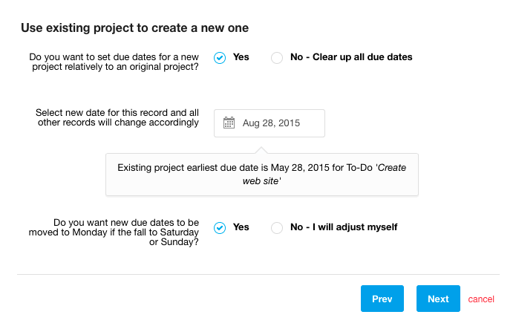Click the bold Yes label beside Monday question
The width and height of the screenshot is (516, 329).
click(x=241, y=227)
